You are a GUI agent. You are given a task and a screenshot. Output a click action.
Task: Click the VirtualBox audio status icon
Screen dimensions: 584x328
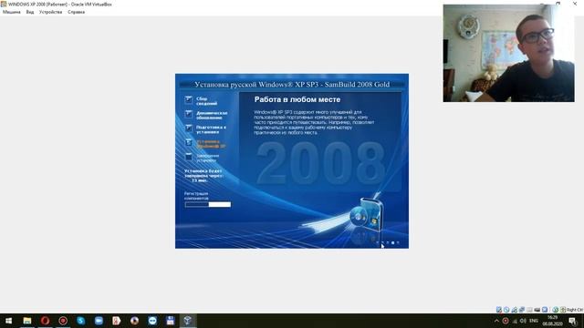point(515,310)
